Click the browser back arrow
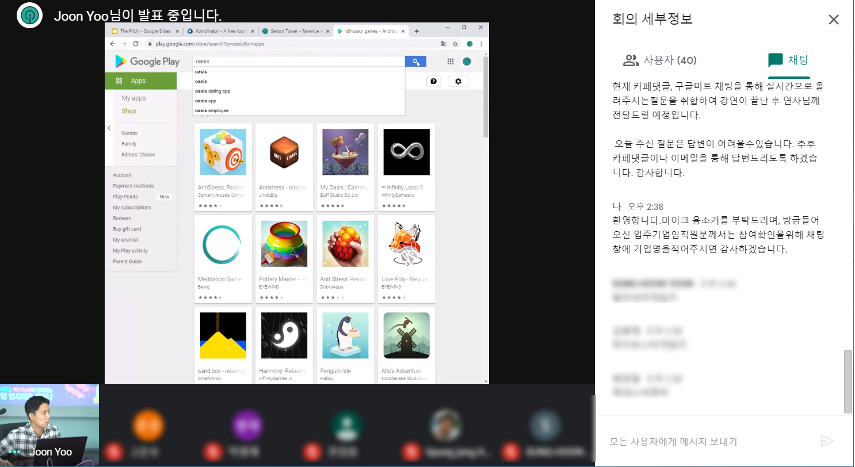855x467 pixels. (113, 44)
